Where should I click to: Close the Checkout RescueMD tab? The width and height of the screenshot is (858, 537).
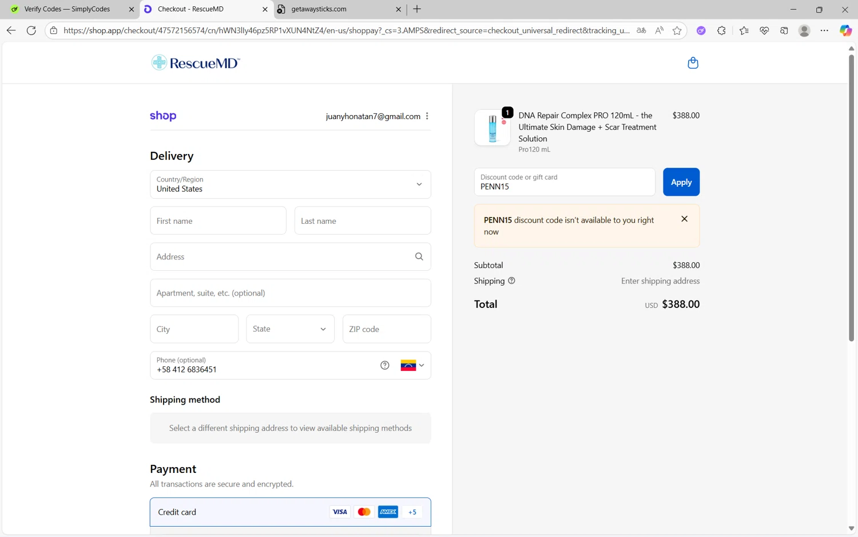coord(265,9)
